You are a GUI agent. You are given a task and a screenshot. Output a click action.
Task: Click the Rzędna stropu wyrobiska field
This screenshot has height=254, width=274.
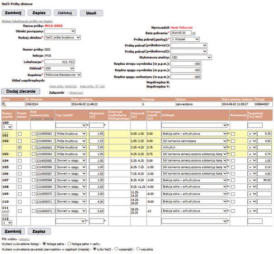(x=186, y=64)
